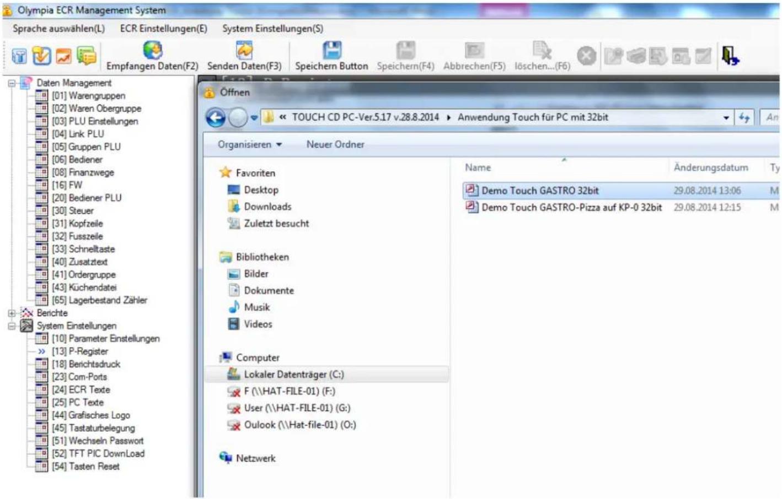782x499 pixels.
Task: Sort by Änderungsdatum column header
Action: (x=711, y=168)
